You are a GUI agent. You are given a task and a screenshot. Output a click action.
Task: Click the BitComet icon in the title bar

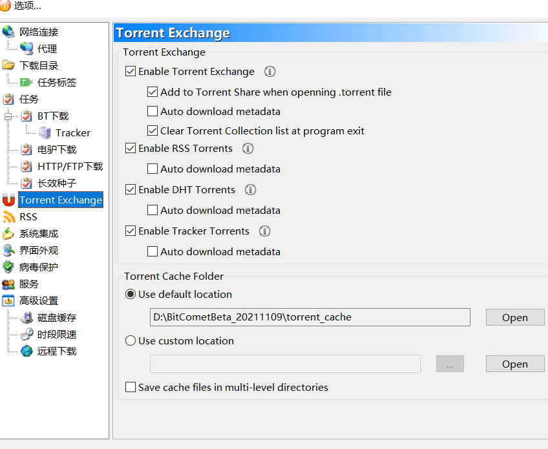pos(5,6)
